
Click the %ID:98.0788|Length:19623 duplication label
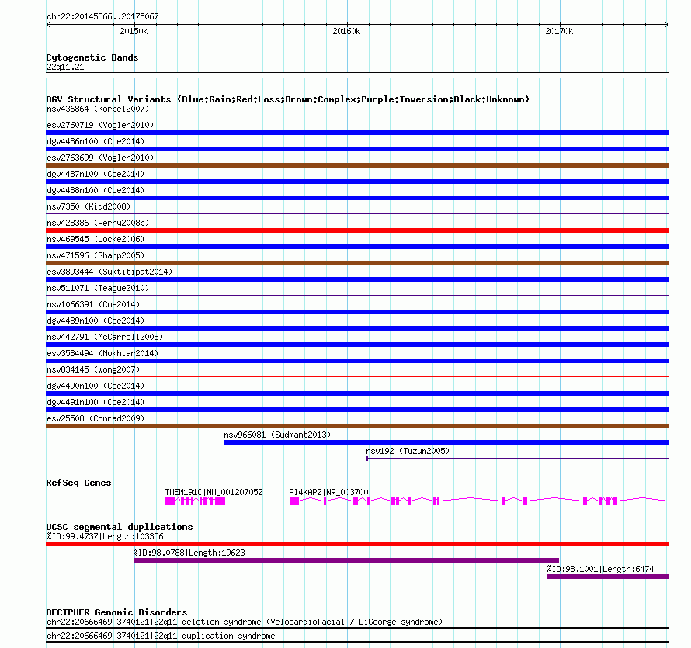pos(189,553)
